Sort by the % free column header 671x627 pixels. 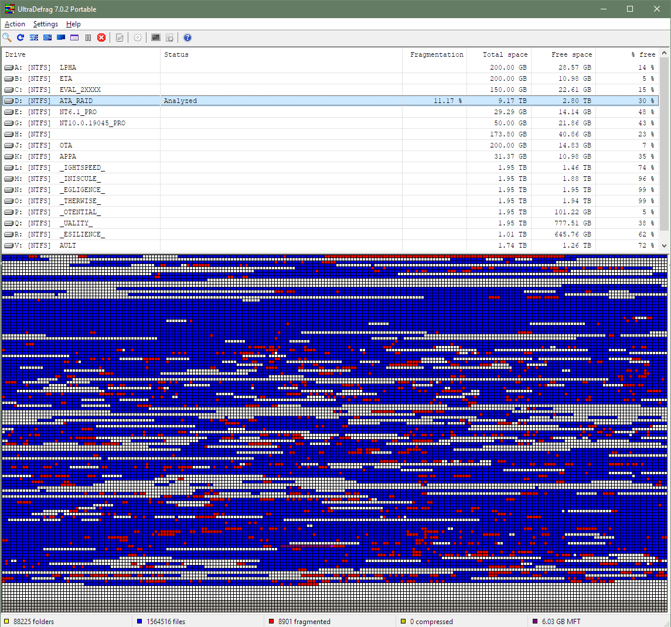(628, 54)
